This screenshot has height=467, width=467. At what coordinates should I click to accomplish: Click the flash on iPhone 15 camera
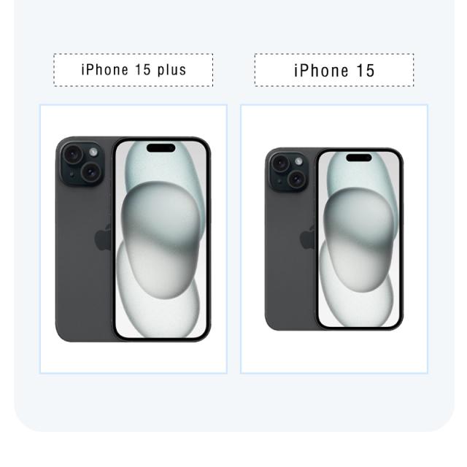(x=298, y=161)
